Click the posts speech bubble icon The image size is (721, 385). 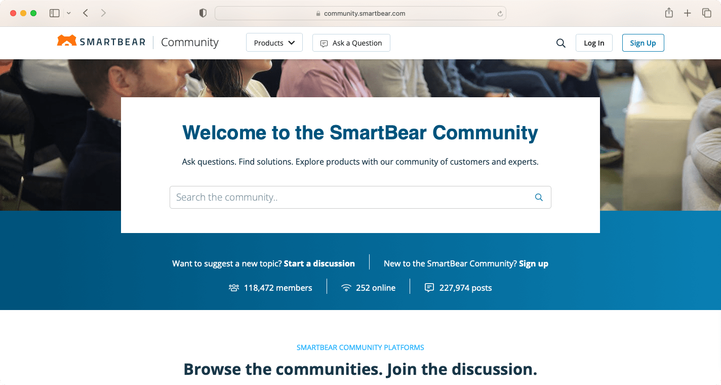pos(429,288)
